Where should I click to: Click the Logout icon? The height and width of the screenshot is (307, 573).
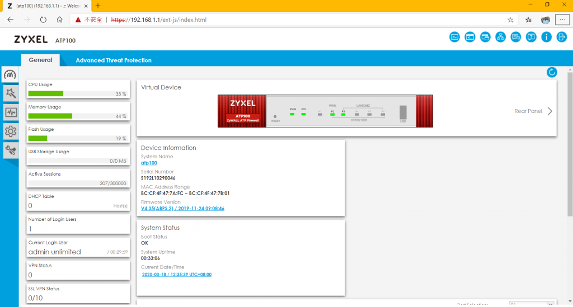coord(562,37)
